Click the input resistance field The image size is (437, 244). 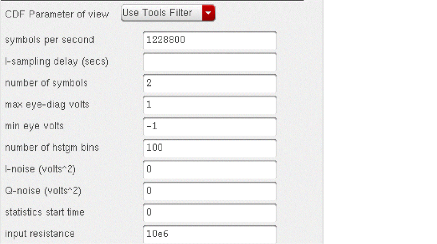pyautogui.click(x=210, y=234)
